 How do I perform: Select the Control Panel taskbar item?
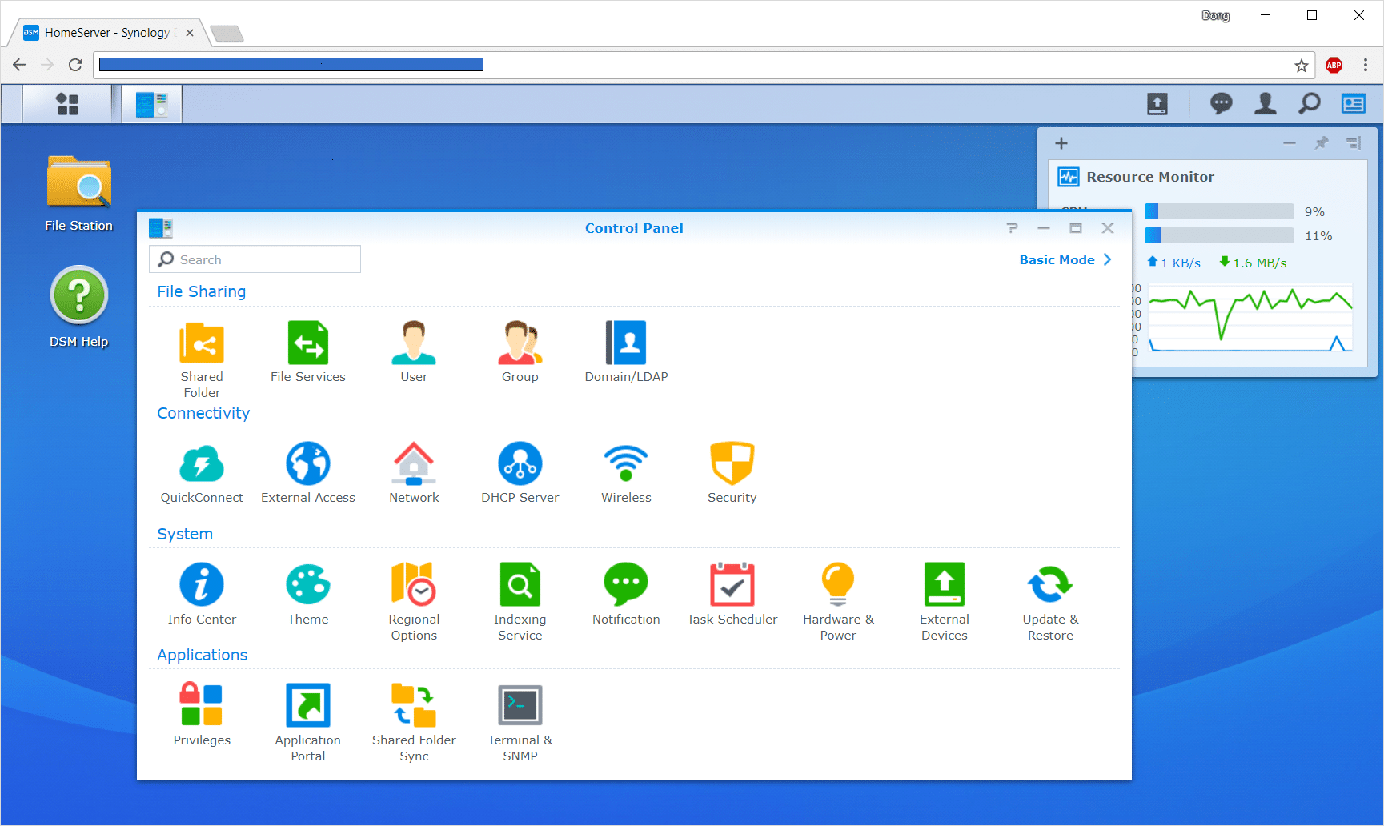151,104
